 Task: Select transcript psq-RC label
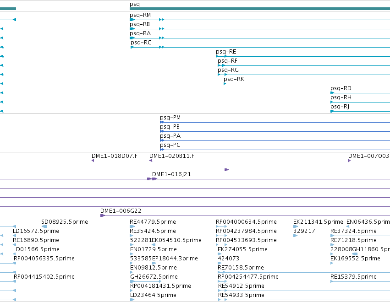click(141, 43)
